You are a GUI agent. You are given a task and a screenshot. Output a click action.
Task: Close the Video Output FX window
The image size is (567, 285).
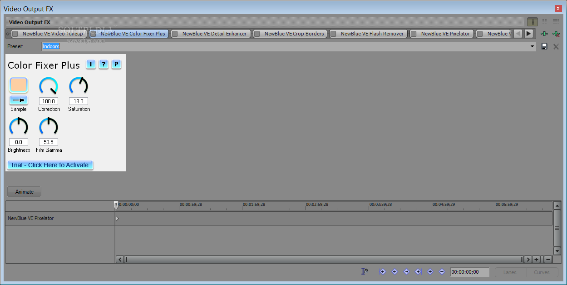click(558, 9)
